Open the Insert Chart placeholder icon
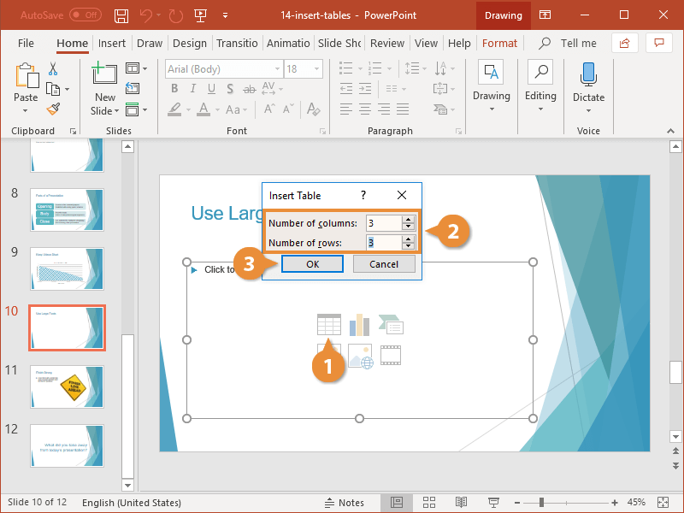The width and height of the screenshot is (684, 513). [360, 324]
